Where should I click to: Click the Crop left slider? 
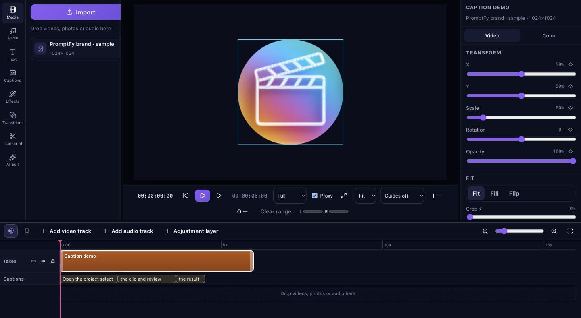pyautogui.click(x=521, y=217)
